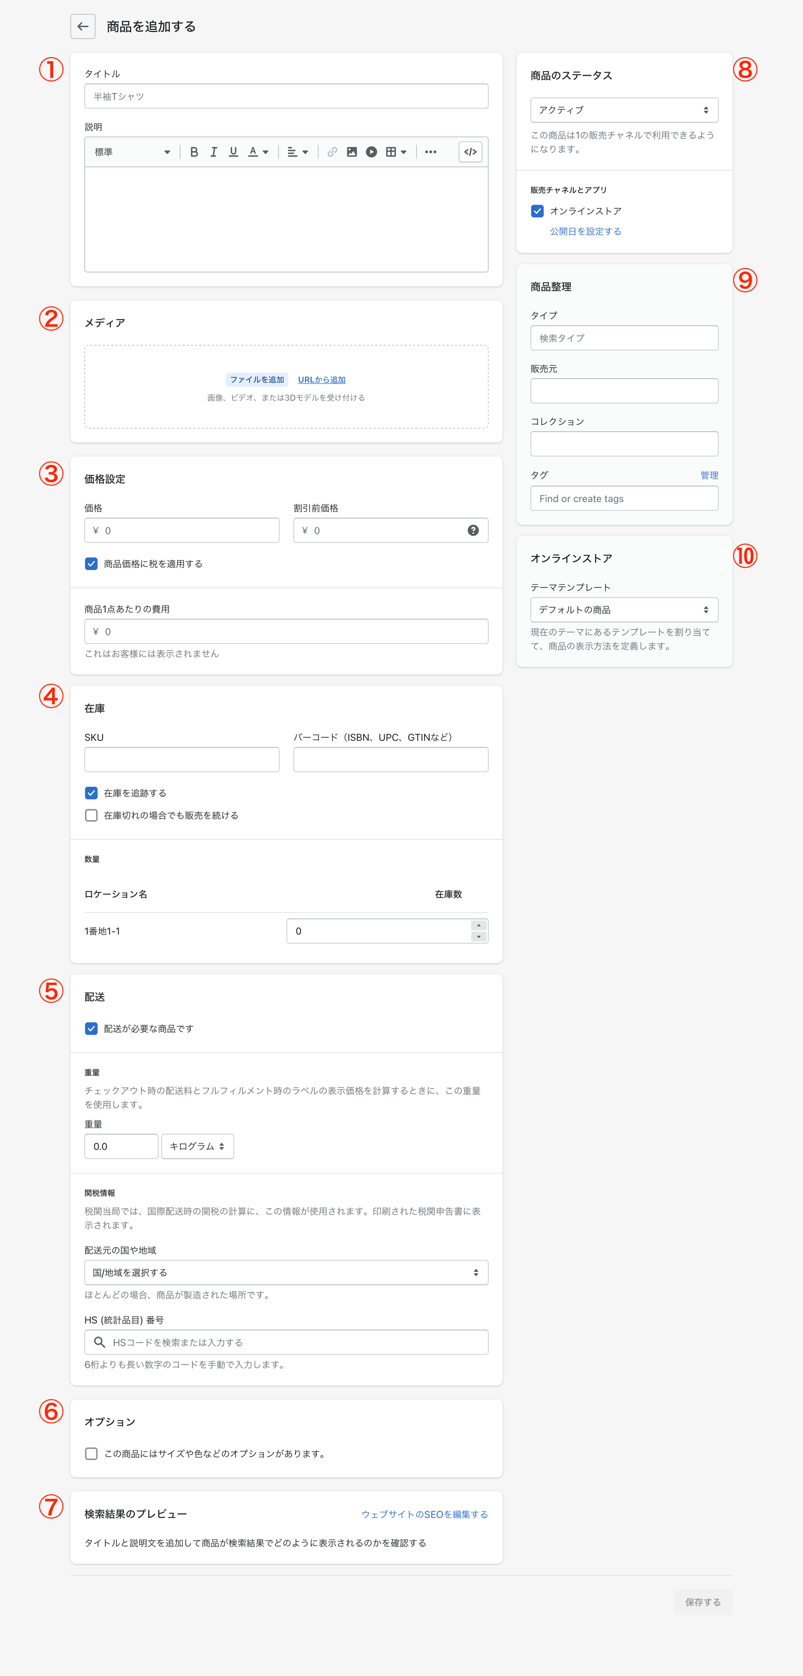Enable 在庫切れの場合でも販売を続ける checkbox
This screenshot has height=1676, width=803.
(92, 815)
